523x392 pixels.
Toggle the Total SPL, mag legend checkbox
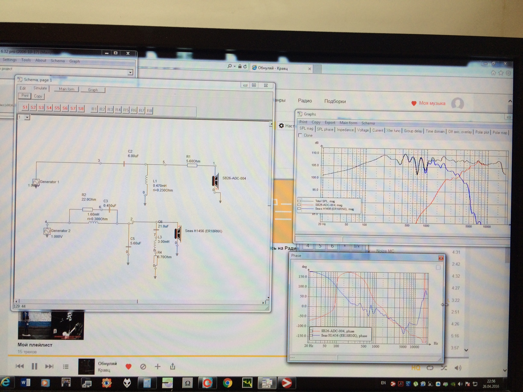coord(299,201)
